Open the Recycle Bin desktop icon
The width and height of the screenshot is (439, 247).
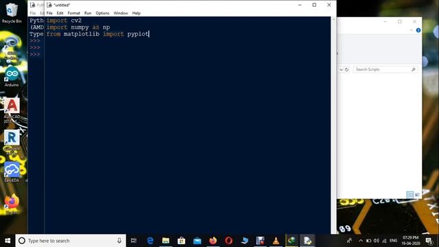click(12, 13)
